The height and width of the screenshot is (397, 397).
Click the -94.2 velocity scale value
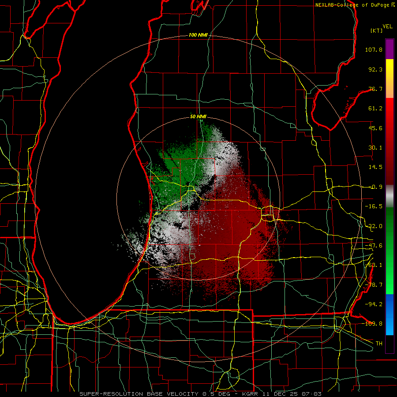tap(374, 304)
